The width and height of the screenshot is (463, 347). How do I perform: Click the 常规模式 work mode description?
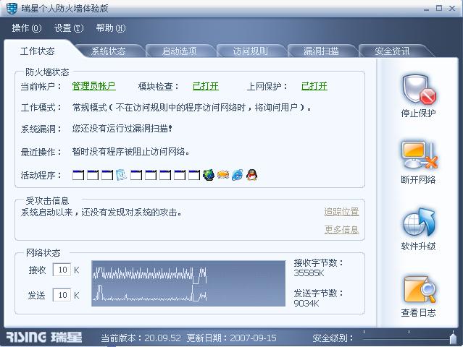[191, 107]
